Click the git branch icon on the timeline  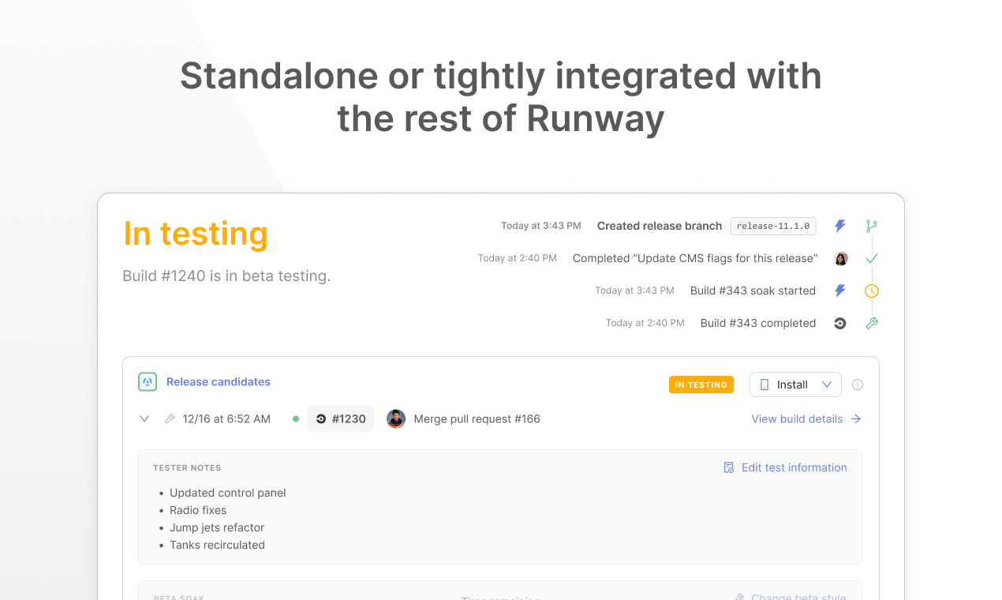click(x=871, y=226)
